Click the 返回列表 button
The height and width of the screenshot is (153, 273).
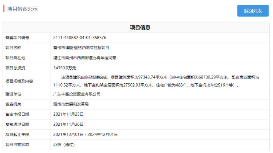point(253,11)
